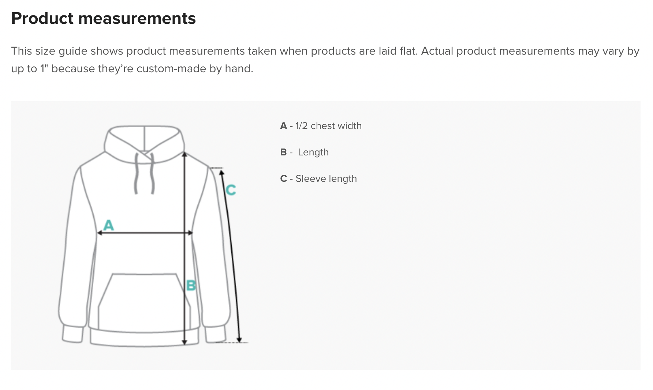Click the teal letter C beside the sleeve
Image resolution: width=653 pixels, height=390 pixels.
[231, 190]
